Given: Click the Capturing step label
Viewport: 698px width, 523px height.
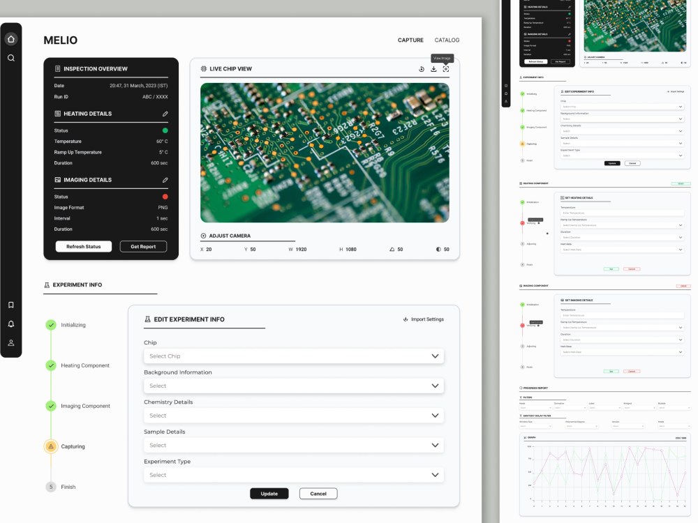Looking at the screenshot, I should pos(73,446).
